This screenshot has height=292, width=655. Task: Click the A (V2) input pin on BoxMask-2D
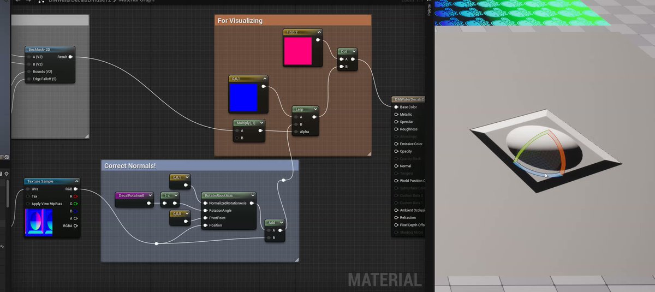coord(28,57)
